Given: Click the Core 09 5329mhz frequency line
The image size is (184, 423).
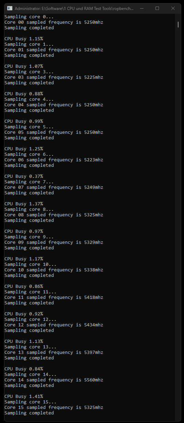Looking at the screenshot, I should 54,242.
